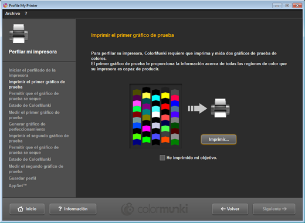
Task: Select 'Medir el primer gráfico de prueba' step
Action: [34, 115]
